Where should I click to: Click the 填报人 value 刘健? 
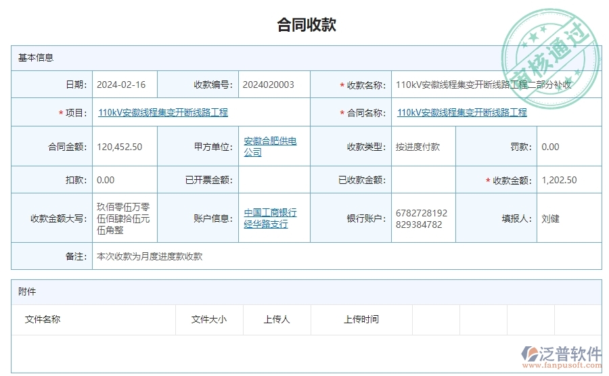pos(551,218)
